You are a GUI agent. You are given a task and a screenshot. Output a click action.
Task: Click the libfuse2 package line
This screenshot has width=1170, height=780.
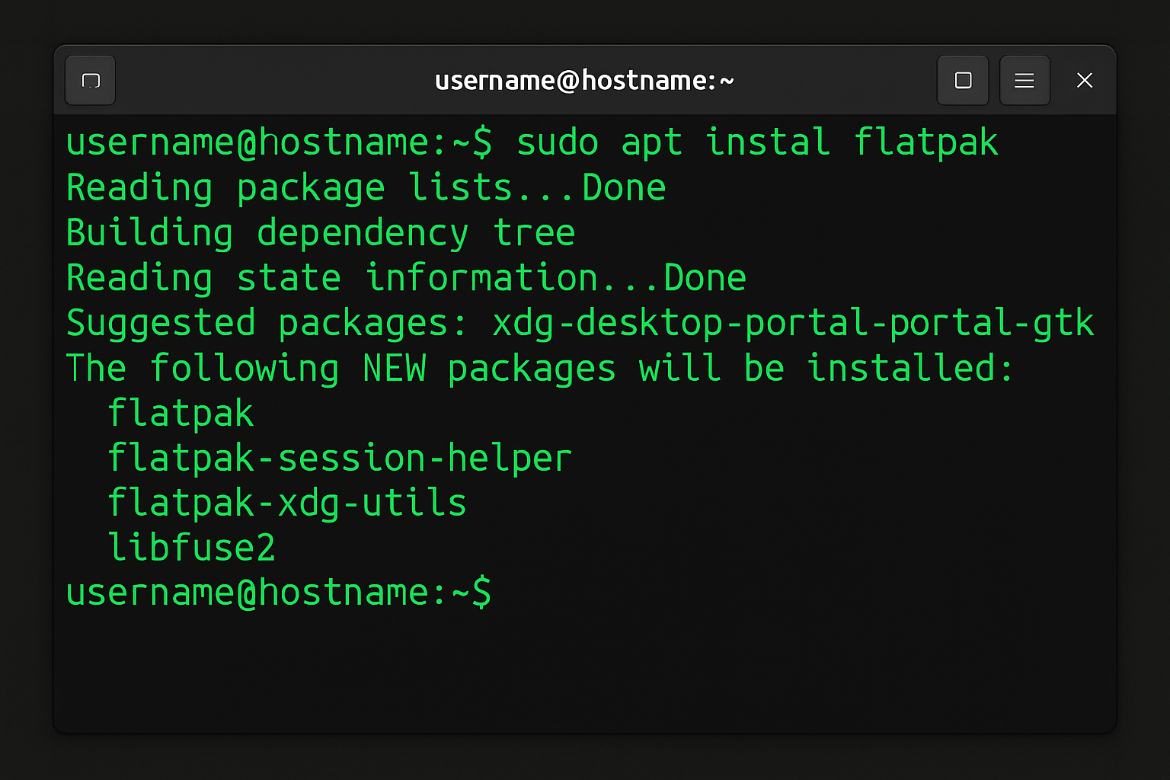pyautogui.click(x=191, y=547)
